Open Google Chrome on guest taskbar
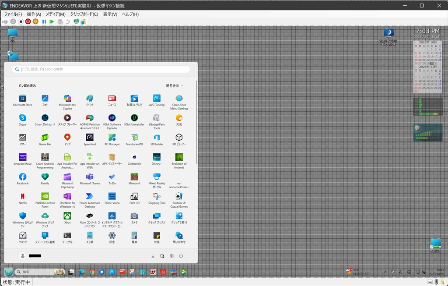The width and height of the screenshot is (448, 286). pos(92,272)
